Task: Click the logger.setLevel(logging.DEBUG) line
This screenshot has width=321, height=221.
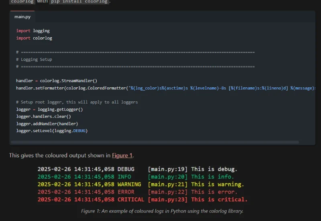Action: click(x=52, y=131)
